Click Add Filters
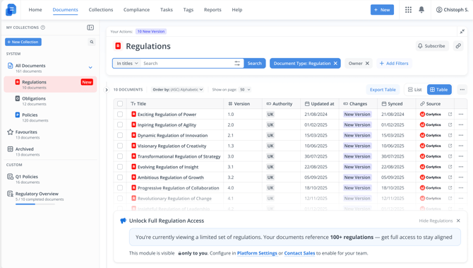The height and width of the screenshot is (268, 473). 394,63
